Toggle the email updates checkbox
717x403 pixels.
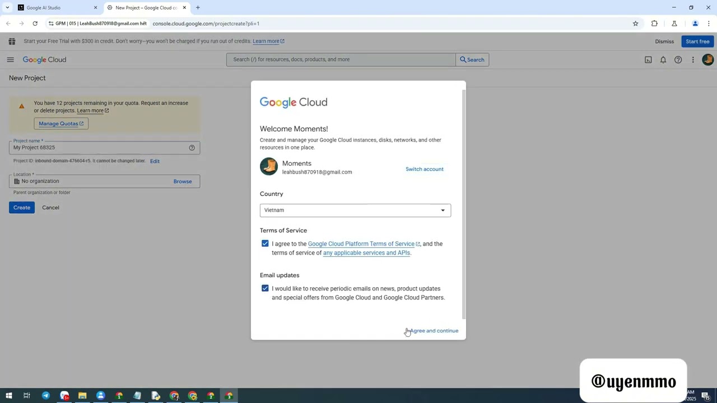(x=265, y=288)
